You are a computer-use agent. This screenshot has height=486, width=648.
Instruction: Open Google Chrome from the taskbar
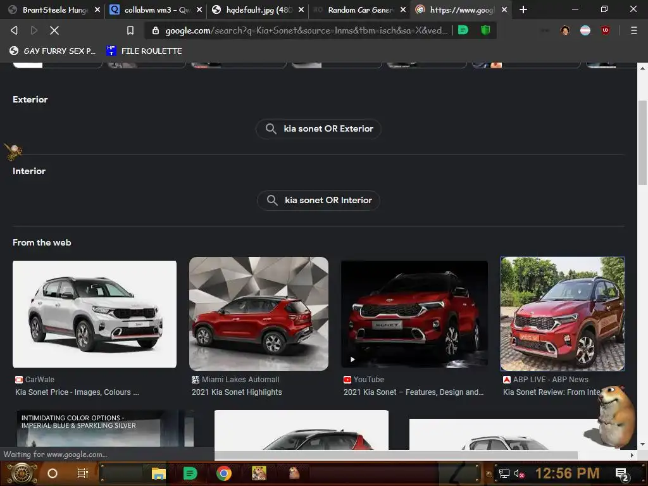(x=223, y=473)
